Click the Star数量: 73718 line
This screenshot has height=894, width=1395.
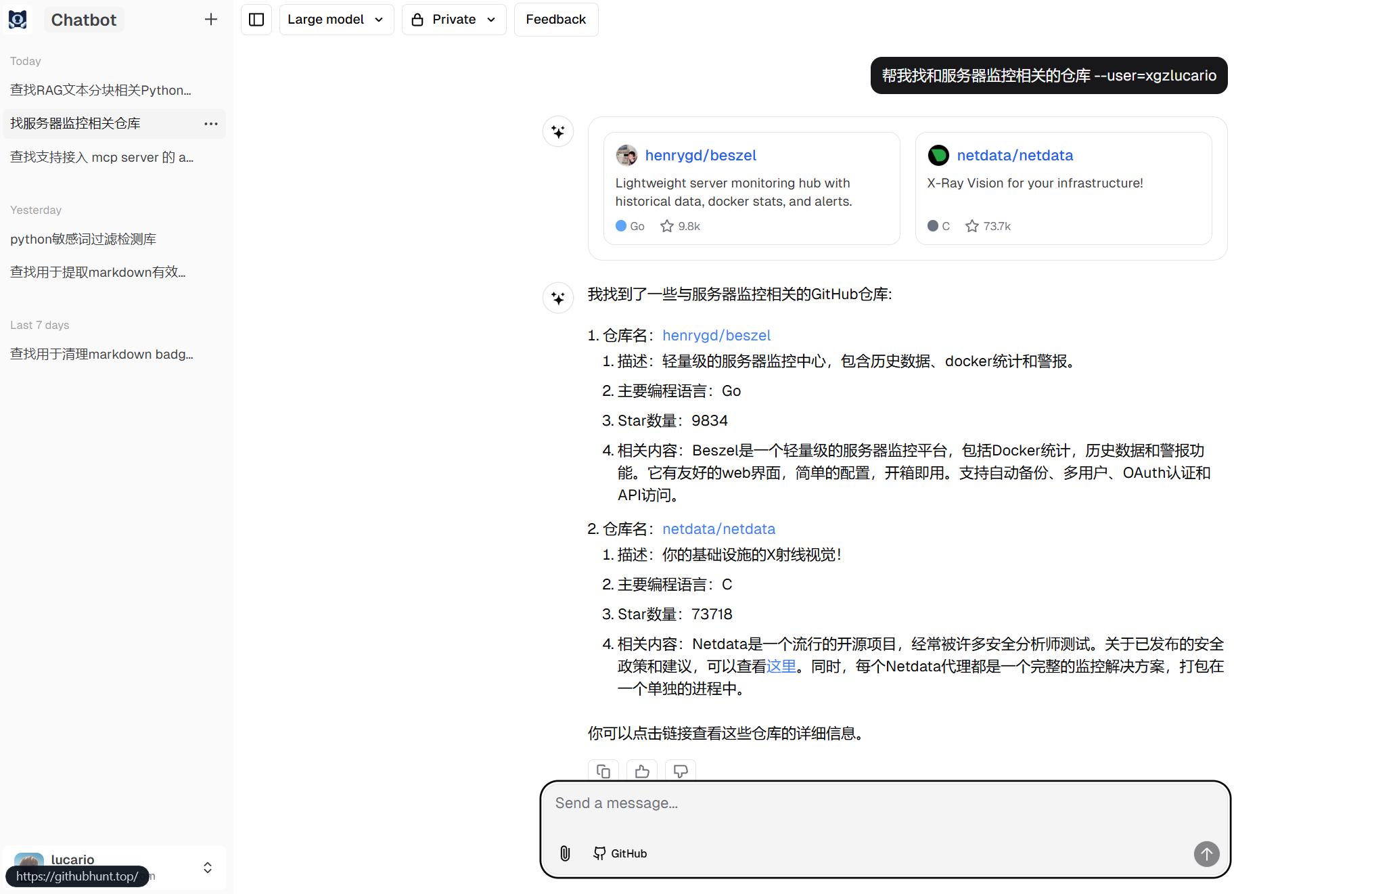(674, 614)
